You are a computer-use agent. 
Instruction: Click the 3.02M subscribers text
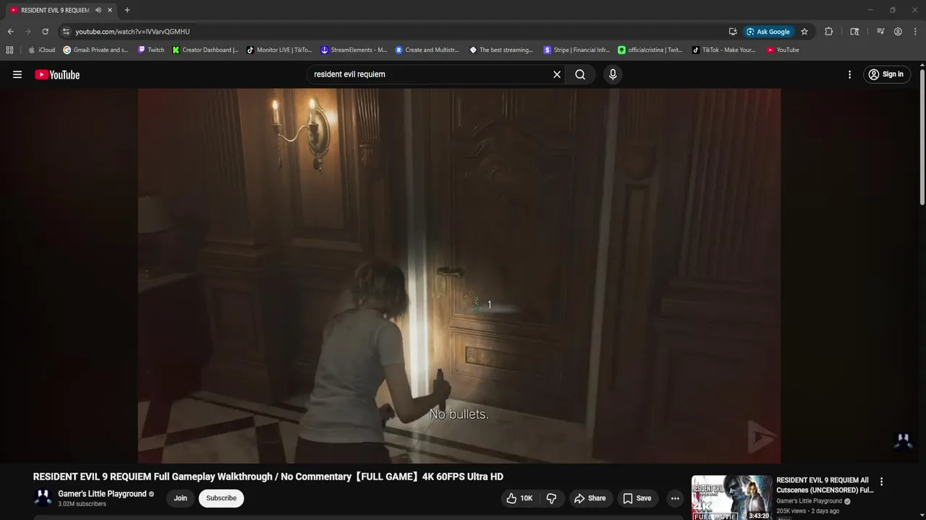tap(82, 504)
